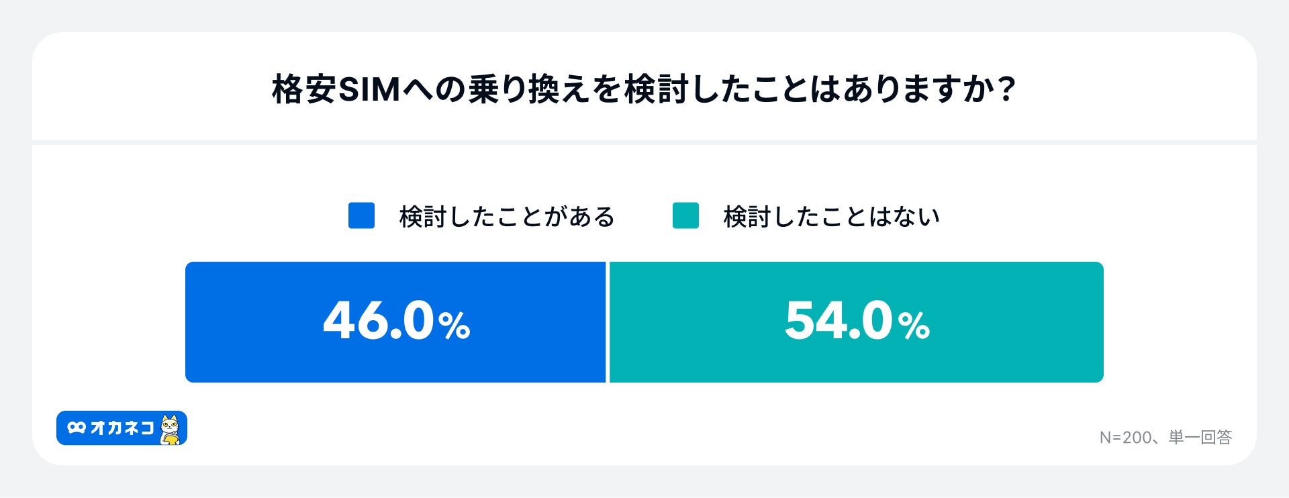This screenshot has width=1289, height=498.
Task: Click the percent sign after 46.0
Action: (455, 326)
